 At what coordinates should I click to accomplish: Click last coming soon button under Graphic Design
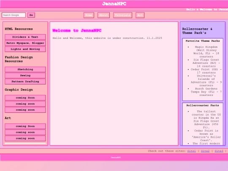point(25,110)
